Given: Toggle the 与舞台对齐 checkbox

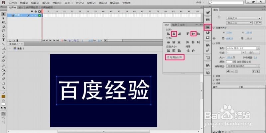Looking at the screenshot, I should click(168, 57).
